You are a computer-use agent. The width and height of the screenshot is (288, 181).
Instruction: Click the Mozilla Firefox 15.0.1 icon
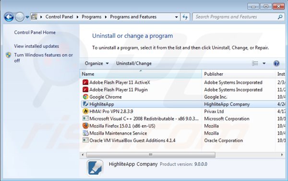pos(85,126)
